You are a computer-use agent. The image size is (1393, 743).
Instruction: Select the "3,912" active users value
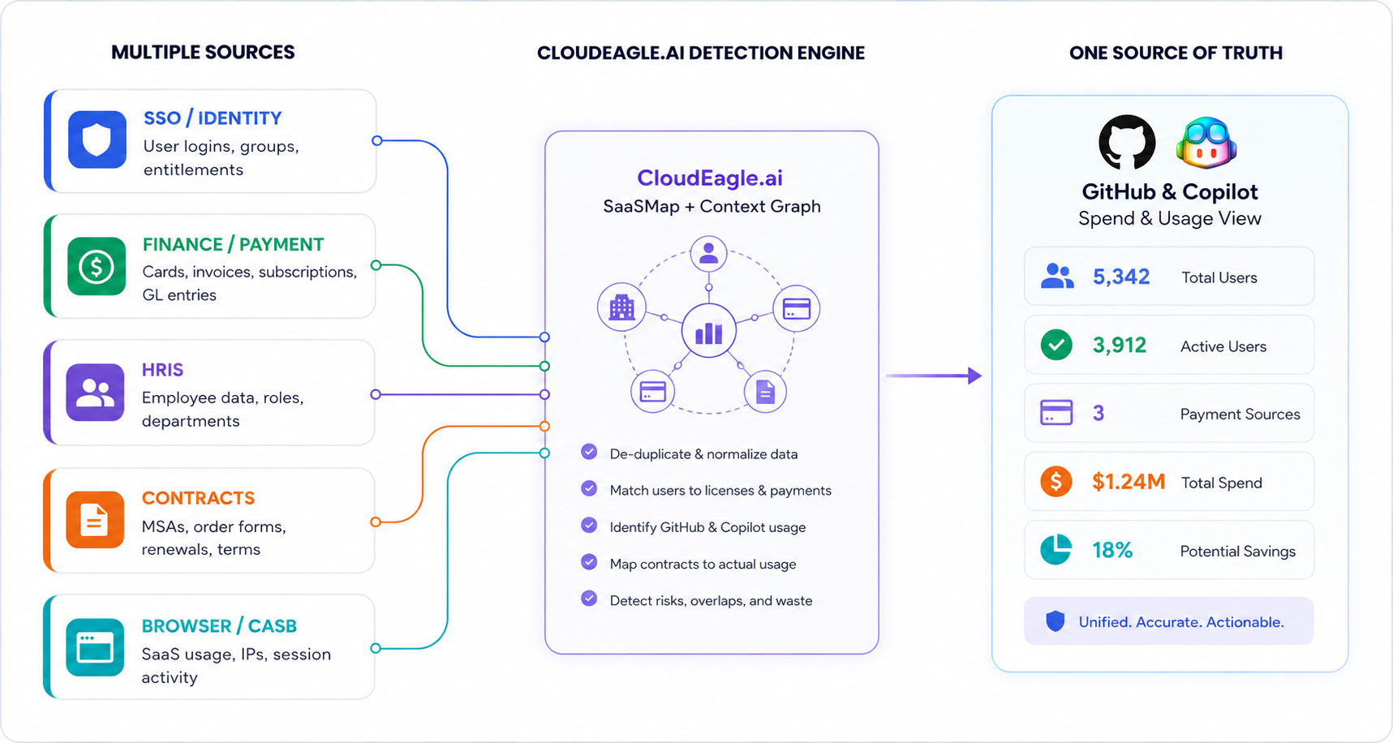pyautogui.click(x=1120, y=346)
